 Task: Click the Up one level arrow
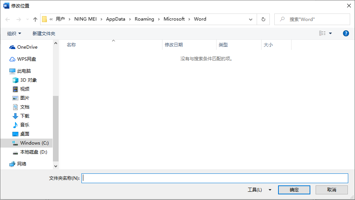tap(35, 19)
